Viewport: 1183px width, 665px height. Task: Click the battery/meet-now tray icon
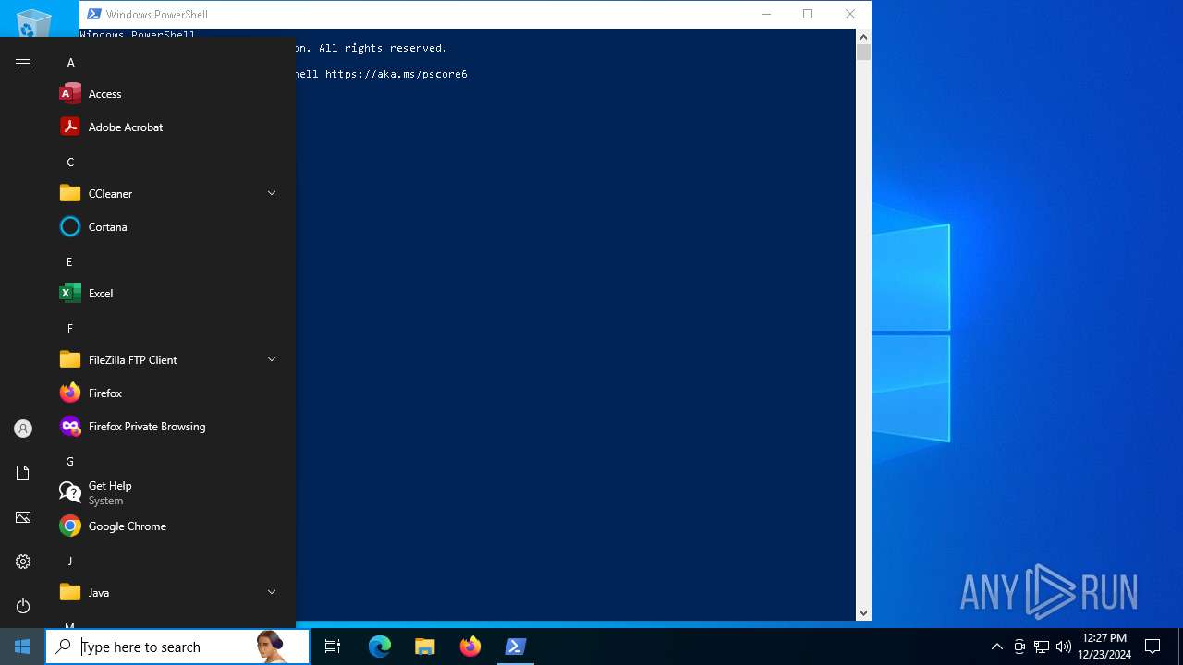click(1019, 647)
